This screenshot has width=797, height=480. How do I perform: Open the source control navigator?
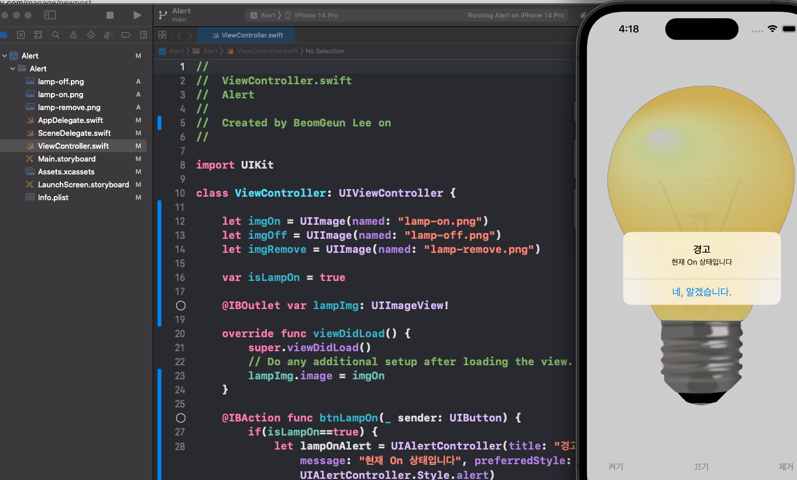(x=20, y=35)
